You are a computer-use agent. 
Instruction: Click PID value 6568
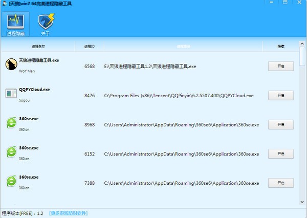point(90,67)
